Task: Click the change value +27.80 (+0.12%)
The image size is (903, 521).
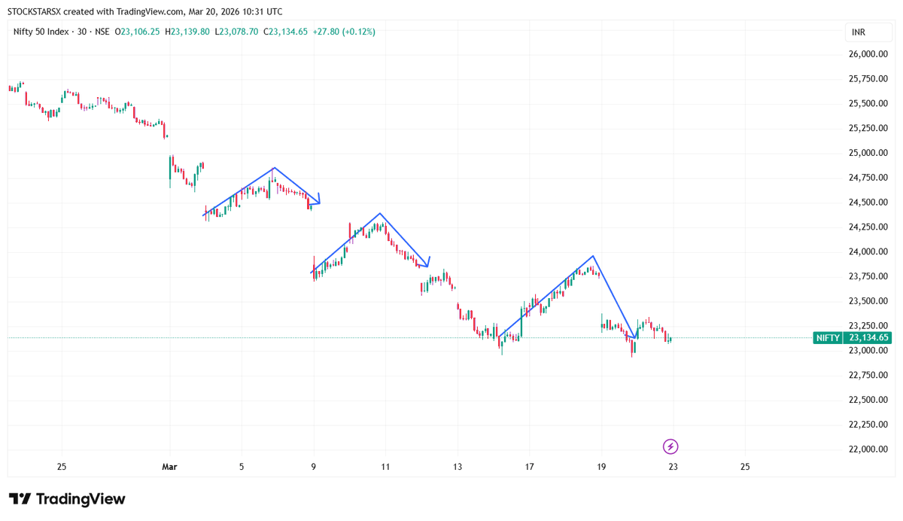Action: click(x=344, y=32)
